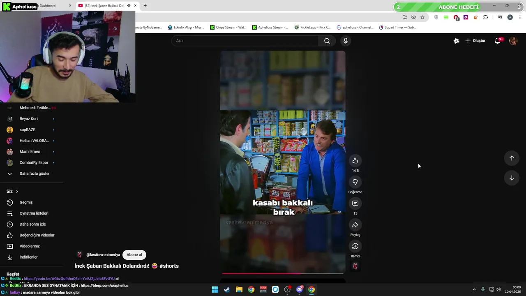Dislike the Short (Beğenme icon)
Screen dimensions: 526x296
pos(355,182)
